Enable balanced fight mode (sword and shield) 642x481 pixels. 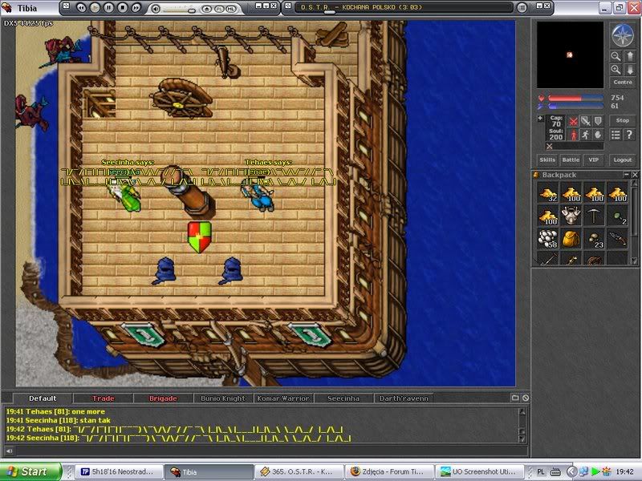pyautogui.click(x=586, y=122)
